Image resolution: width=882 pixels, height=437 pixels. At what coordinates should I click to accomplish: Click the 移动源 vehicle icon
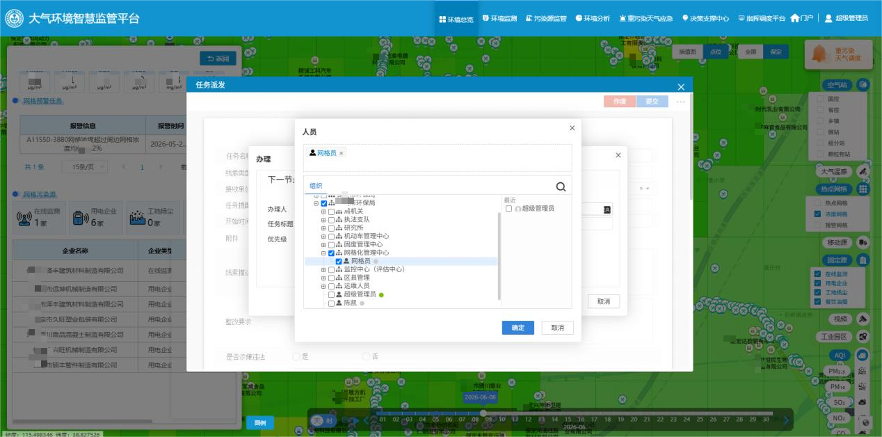(x=863, y=243)
